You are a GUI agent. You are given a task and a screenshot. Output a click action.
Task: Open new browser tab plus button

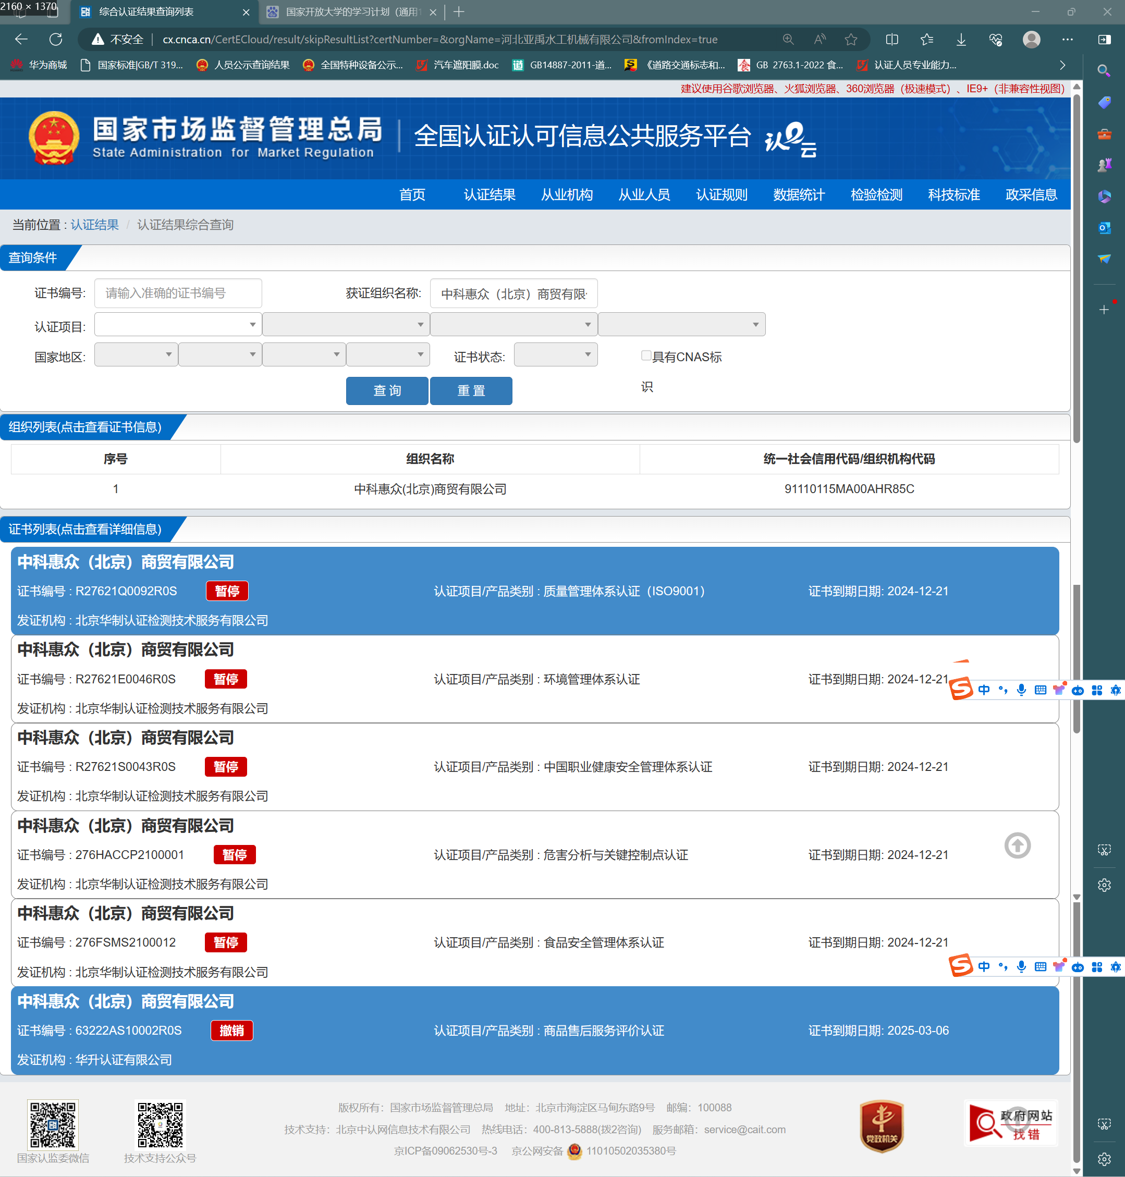click(459, 12)
